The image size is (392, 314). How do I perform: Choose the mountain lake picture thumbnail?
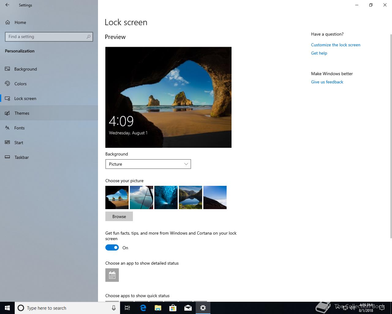pos(190,197)
